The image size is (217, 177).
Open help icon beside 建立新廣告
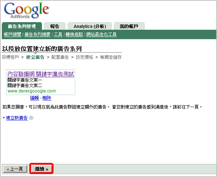point(31,118)
